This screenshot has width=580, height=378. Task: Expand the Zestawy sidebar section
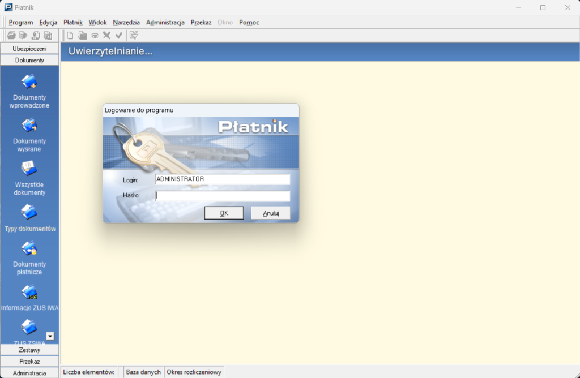click(29, 350)
